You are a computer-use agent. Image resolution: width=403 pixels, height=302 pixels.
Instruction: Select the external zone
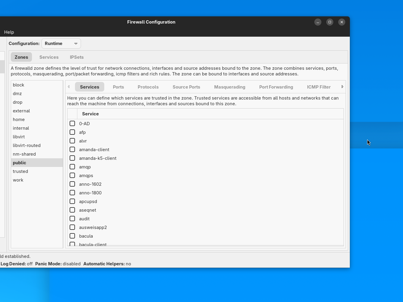37,111
